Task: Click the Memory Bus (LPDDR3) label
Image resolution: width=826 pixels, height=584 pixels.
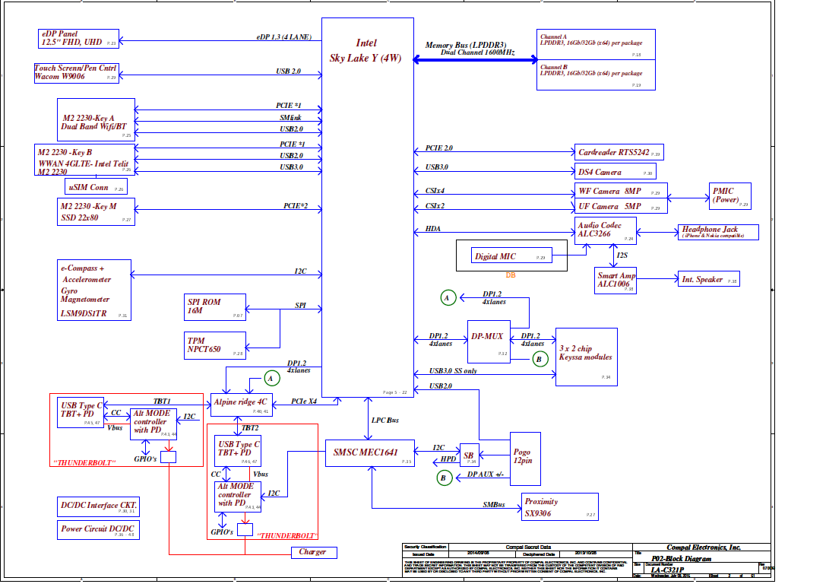Action: pos(466,45)
